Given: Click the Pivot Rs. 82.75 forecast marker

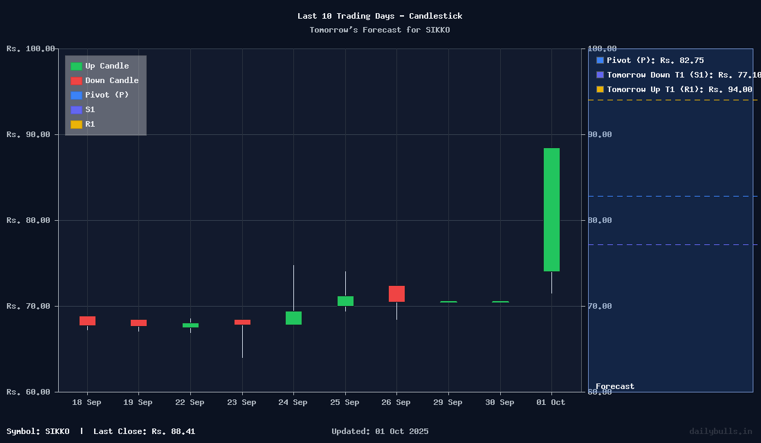Looking at the screenshot, I should point(600,61).
